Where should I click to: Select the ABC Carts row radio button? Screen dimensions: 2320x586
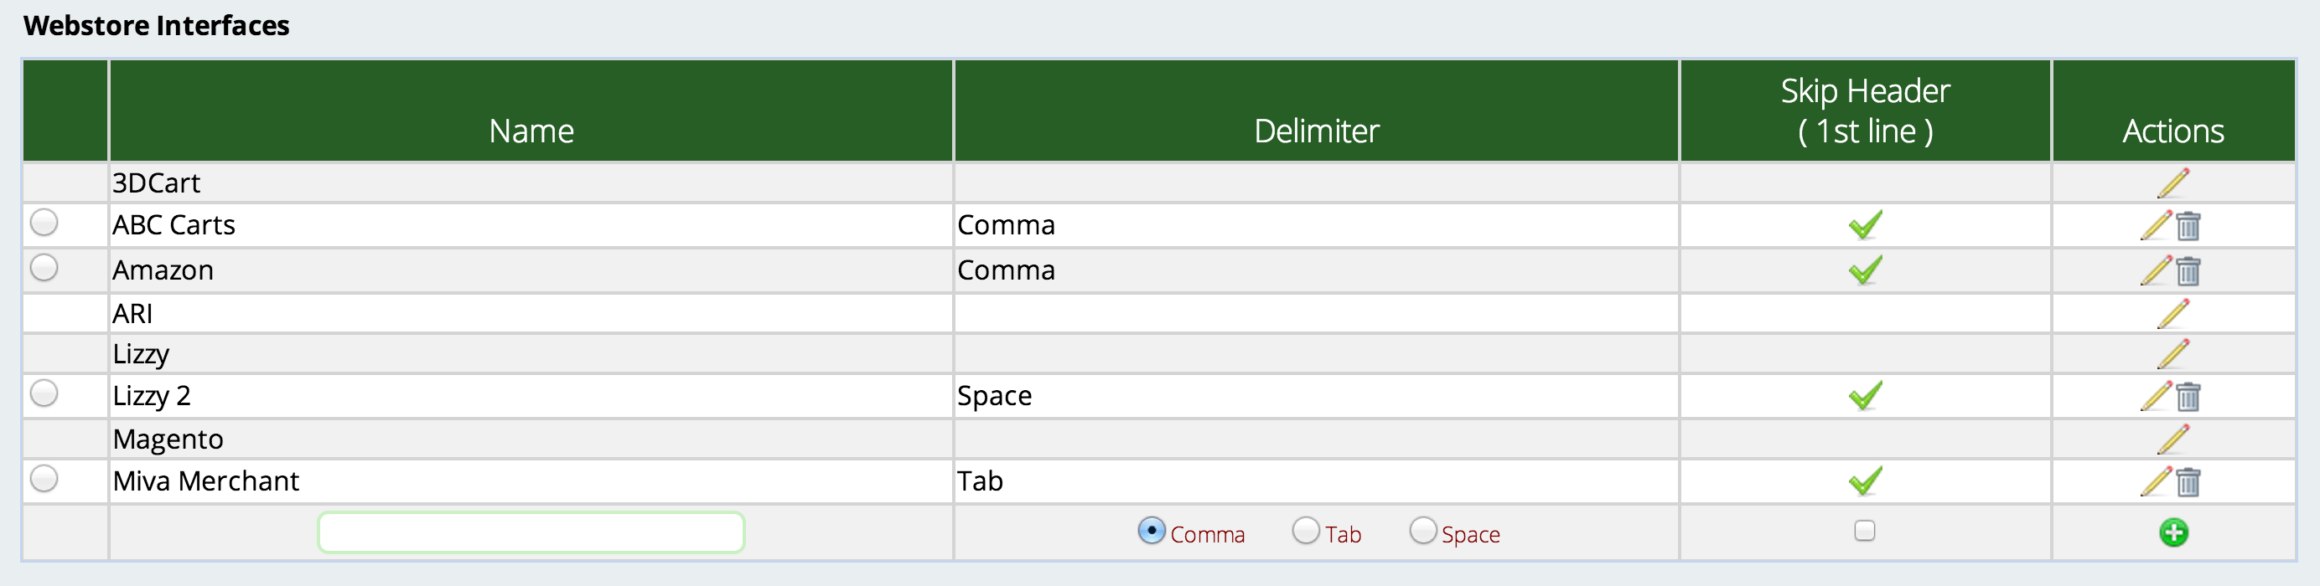click(44, 223)
